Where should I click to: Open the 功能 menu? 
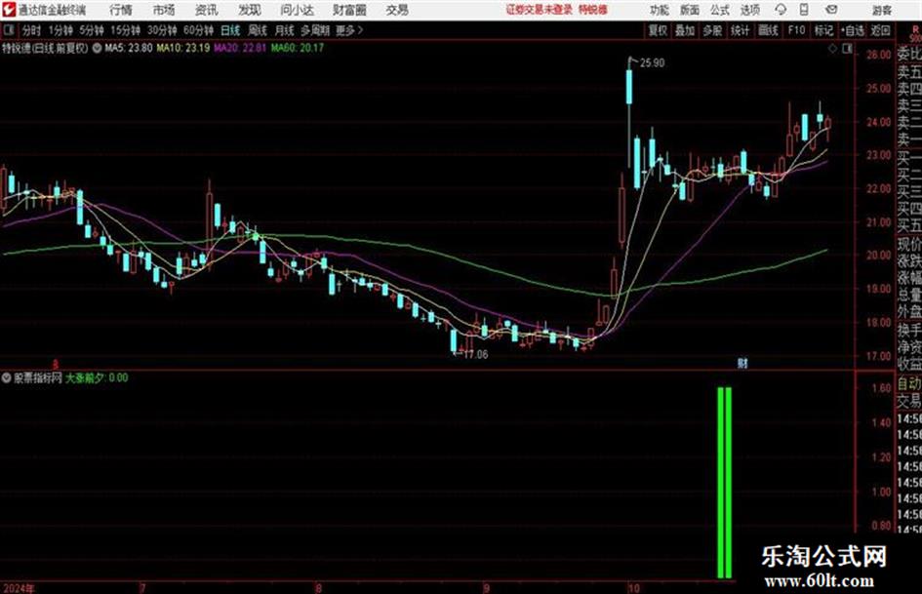click(x=660, y=10)
